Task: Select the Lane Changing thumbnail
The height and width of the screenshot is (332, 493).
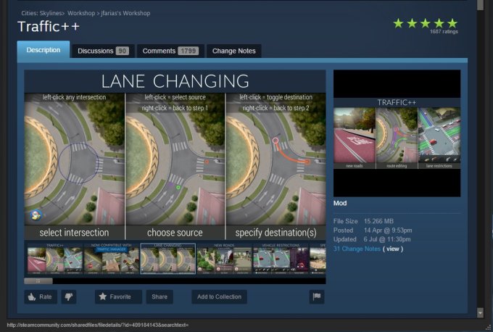Action: point(168,259)
